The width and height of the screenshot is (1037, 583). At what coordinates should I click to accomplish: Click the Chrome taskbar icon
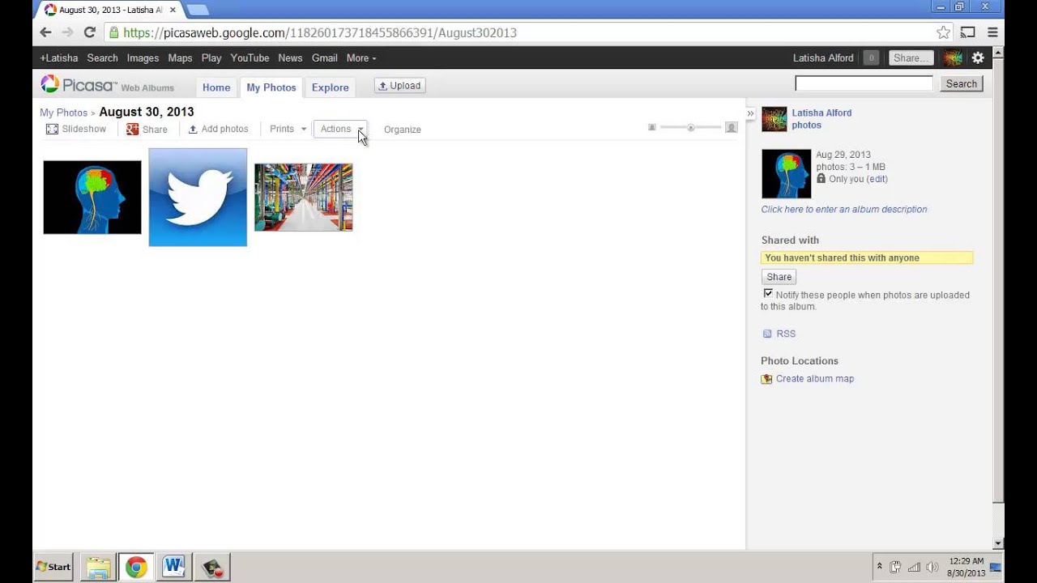click(136, 567)
